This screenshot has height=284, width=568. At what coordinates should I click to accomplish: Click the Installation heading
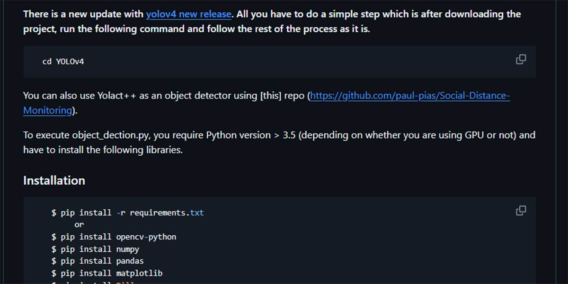point(54,180)
